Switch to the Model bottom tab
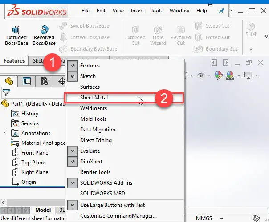Image resolution: width=269 pixels, height=222 pixels. pyautogui.click(x=43, y=210)
